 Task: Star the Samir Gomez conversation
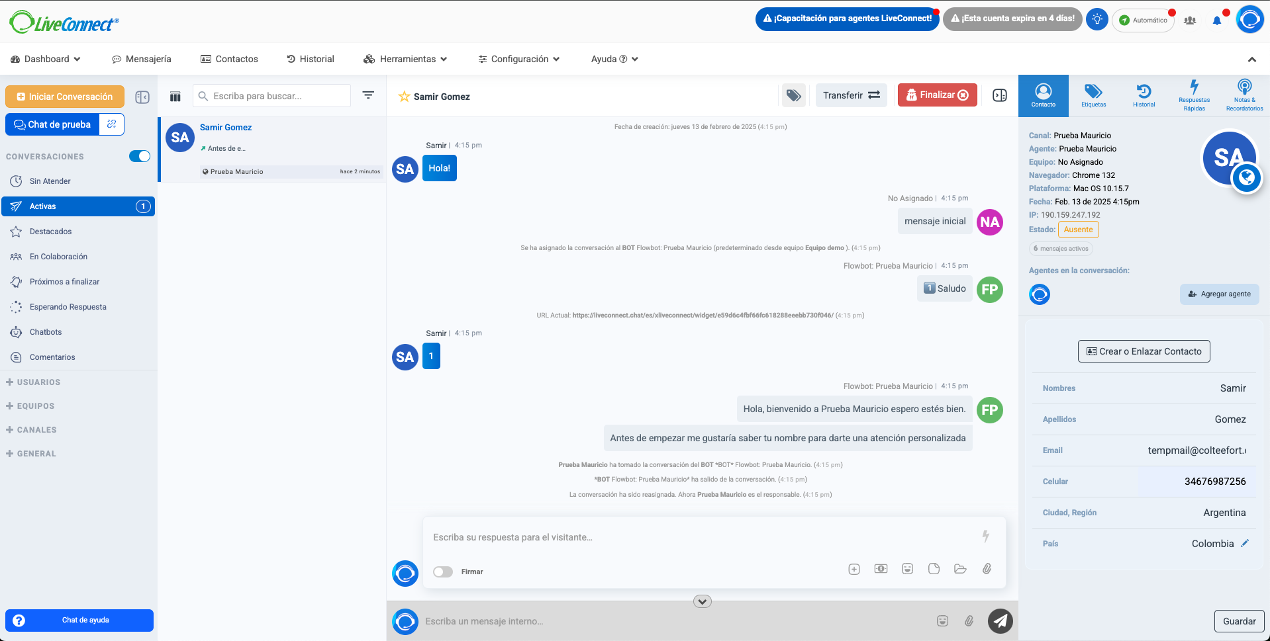(x=404, y=97)
